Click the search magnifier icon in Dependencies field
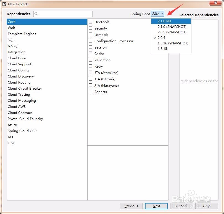 (x=36, y=14)
